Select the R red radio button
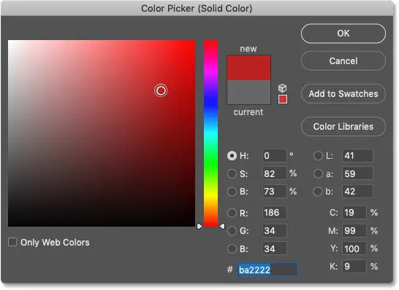Viewport: 399px width, 290px height. click(x=232, y=213)
